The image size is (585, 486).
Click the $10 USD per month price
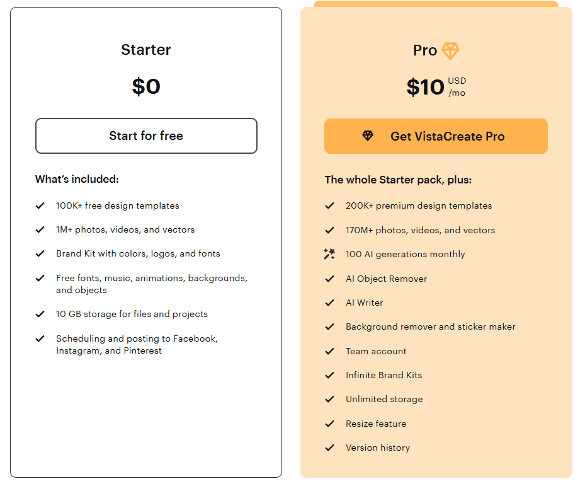[x=436, y=87]
